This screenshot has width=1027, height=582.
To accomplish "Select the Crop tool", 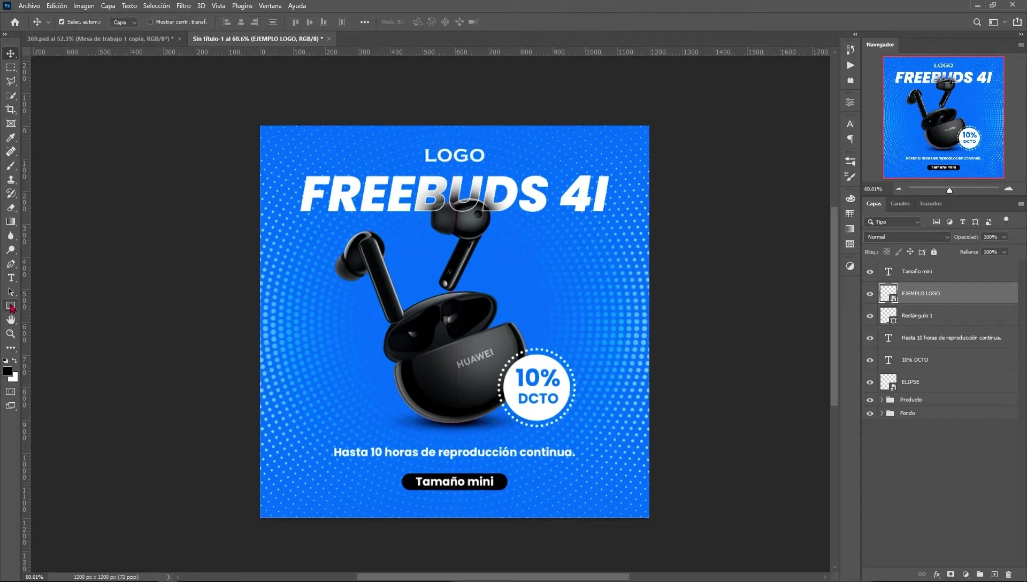I will [11, 109].
